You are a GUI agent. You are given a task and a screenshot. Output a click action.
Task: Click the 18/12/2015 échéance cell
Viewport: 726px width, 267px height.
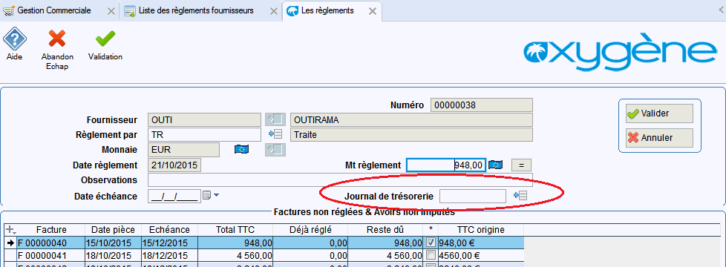coord(169,255)
